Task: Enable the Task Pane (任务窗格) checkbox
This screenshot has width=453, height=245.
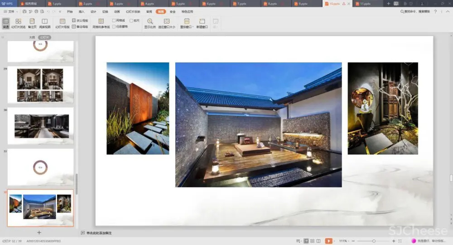Action: click(114, 27)
